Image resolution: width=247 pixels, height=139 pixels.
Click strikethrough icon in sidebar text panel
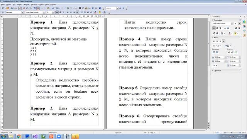[x=225, y=28]
